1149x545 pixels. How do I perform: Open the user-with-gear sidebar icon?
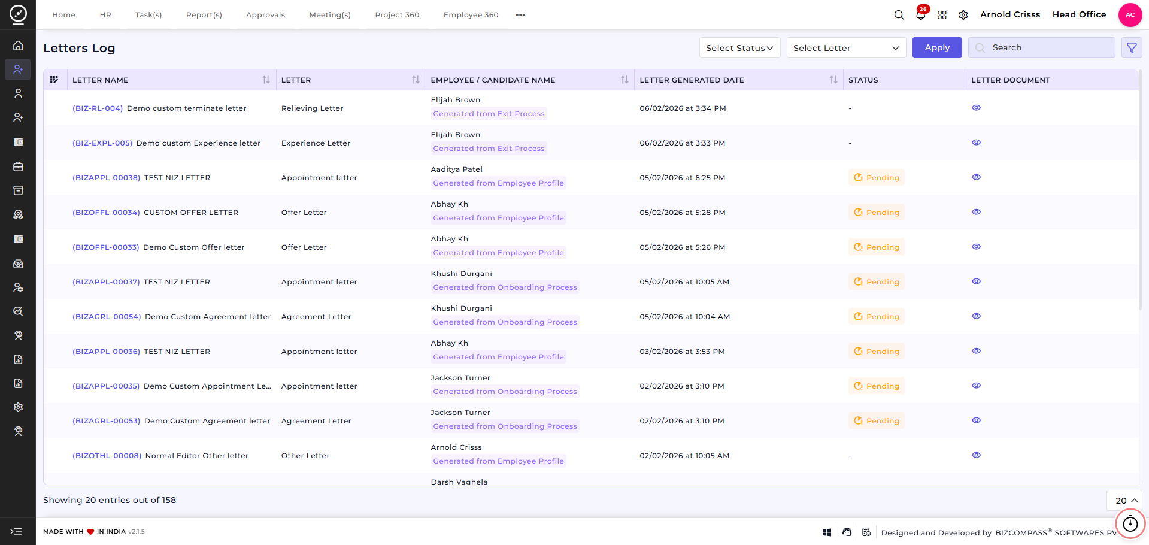(18, 287)
